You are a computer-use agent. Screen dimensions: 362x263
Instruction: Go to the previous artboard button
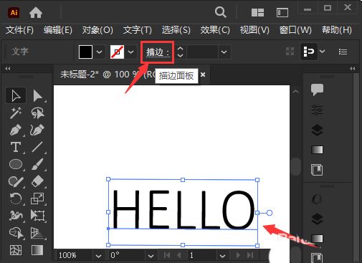click(179, 255)
